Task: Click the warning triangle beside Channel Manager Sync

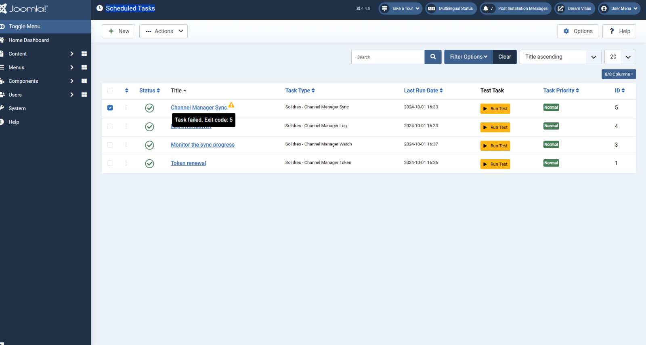Action: (x=231, y=105)
